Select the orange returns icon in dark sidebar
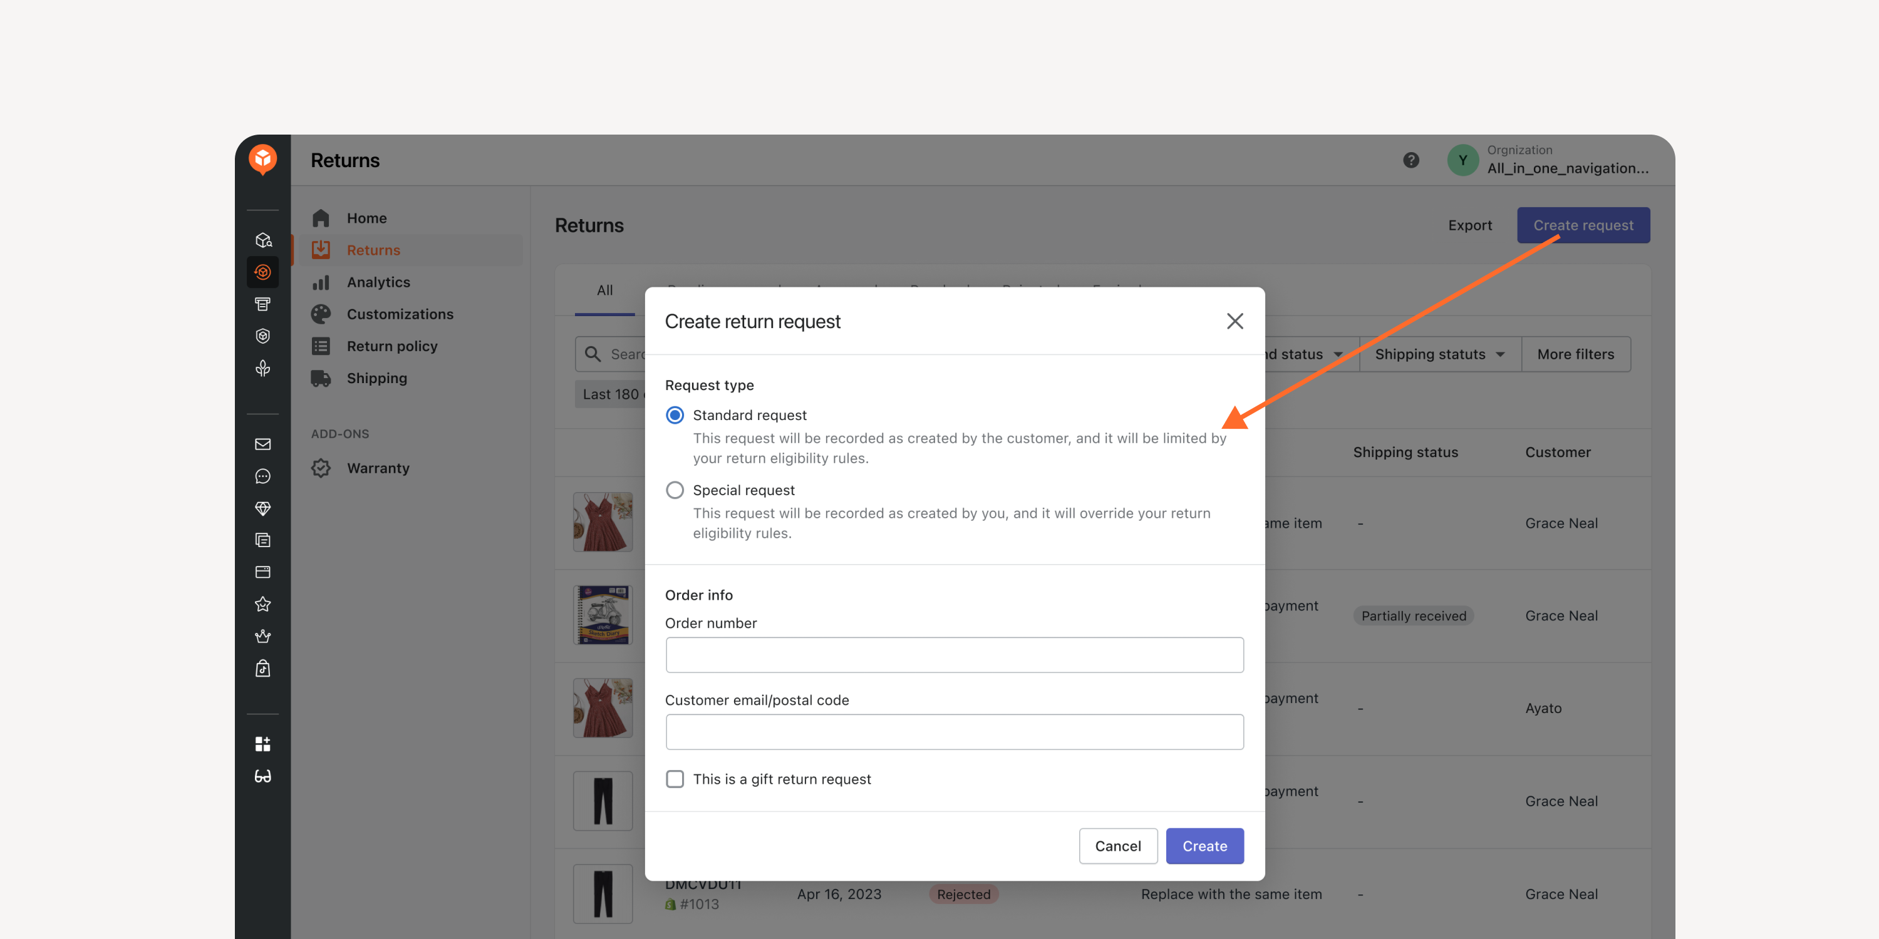1879x939 pixels. tap(262, 272)
